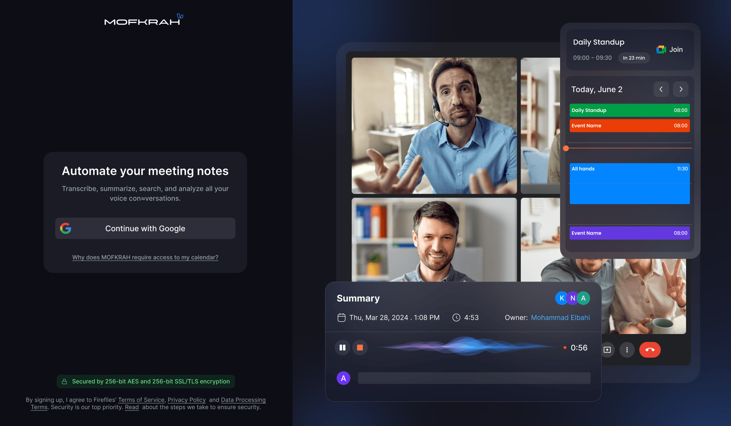731x426 pixels.
Task: Click the calendar date icon in Summary
Action: [x=342, y=317]
